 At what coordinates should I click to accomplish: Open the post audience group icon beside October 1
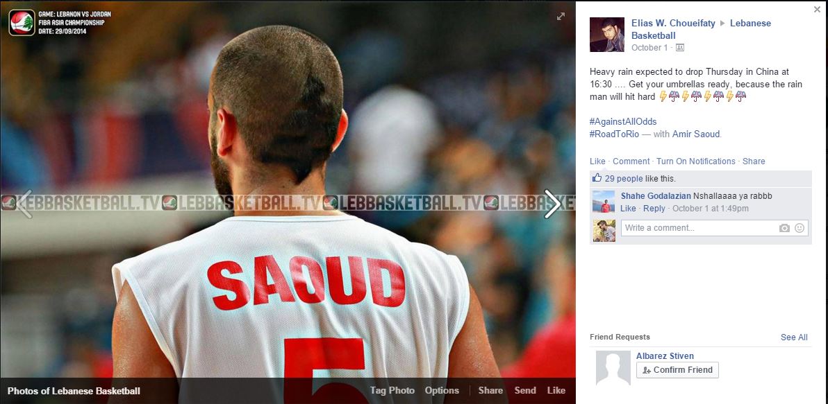(x=680, y=47)
